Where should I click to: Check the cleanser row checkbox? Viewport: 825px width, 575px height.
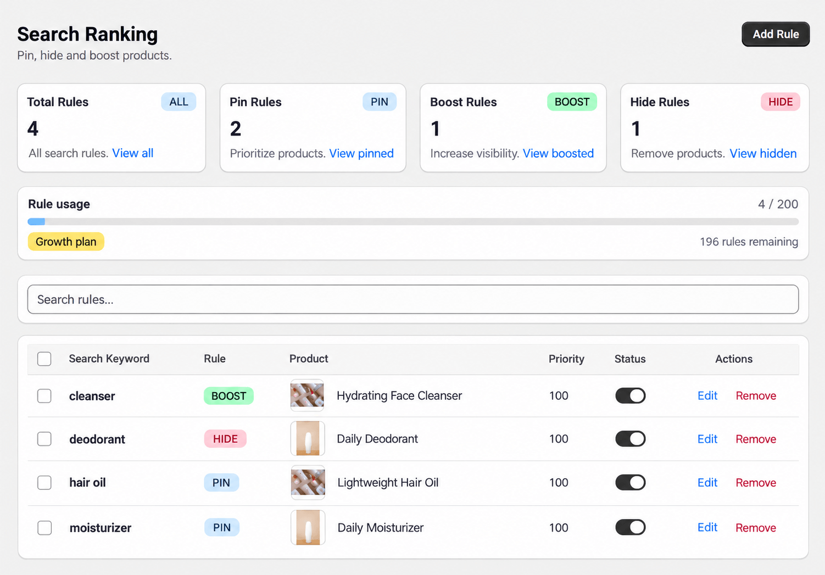[44, 396]
